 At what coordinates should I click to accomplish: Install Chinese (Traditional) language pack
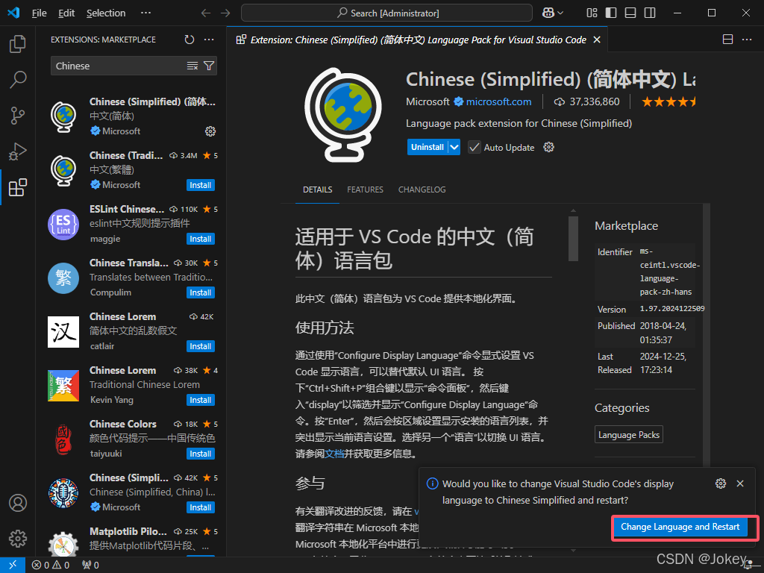200,185
